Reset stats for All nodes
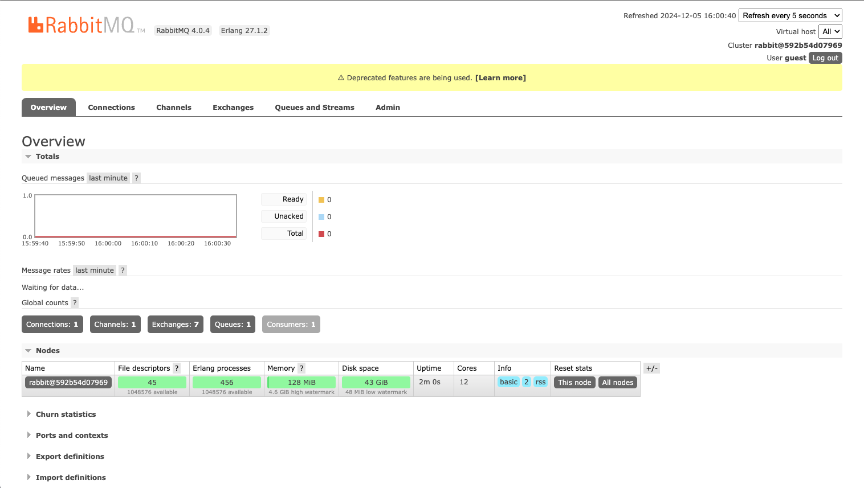The height and width of the screenshot is (488, 864). click(617, 382)
